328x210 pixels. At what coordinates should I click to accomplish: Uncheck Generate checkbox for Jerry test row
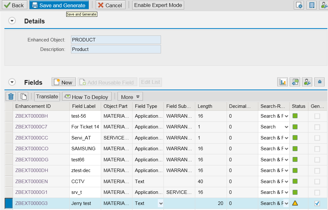[317, 203]
